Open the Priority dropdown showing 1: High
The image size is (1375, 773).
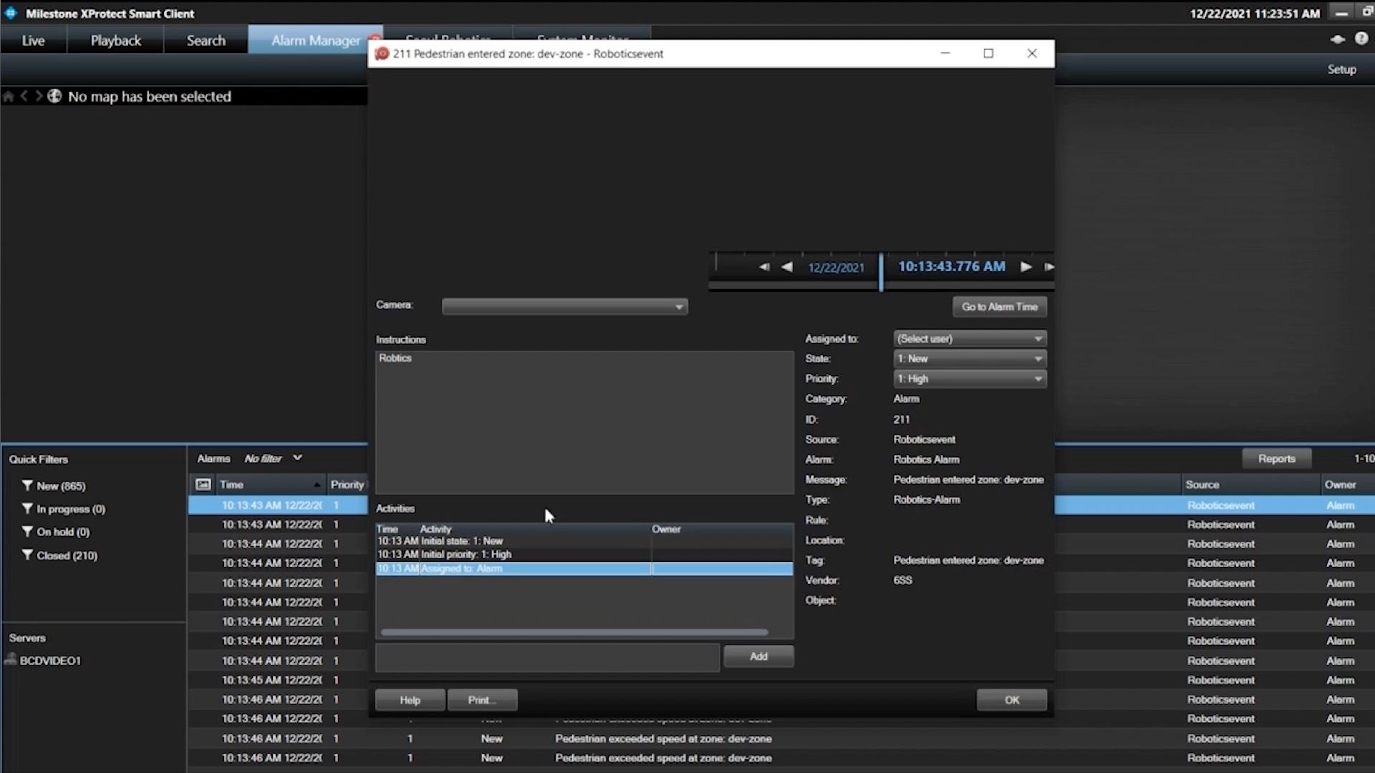(x=970, y=379)
